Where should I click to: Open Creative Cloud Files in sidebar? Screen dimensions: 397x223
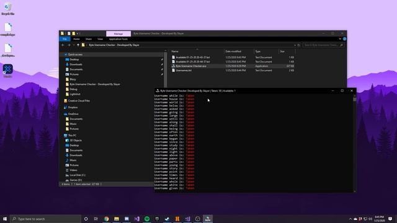(x=79, y=100)
